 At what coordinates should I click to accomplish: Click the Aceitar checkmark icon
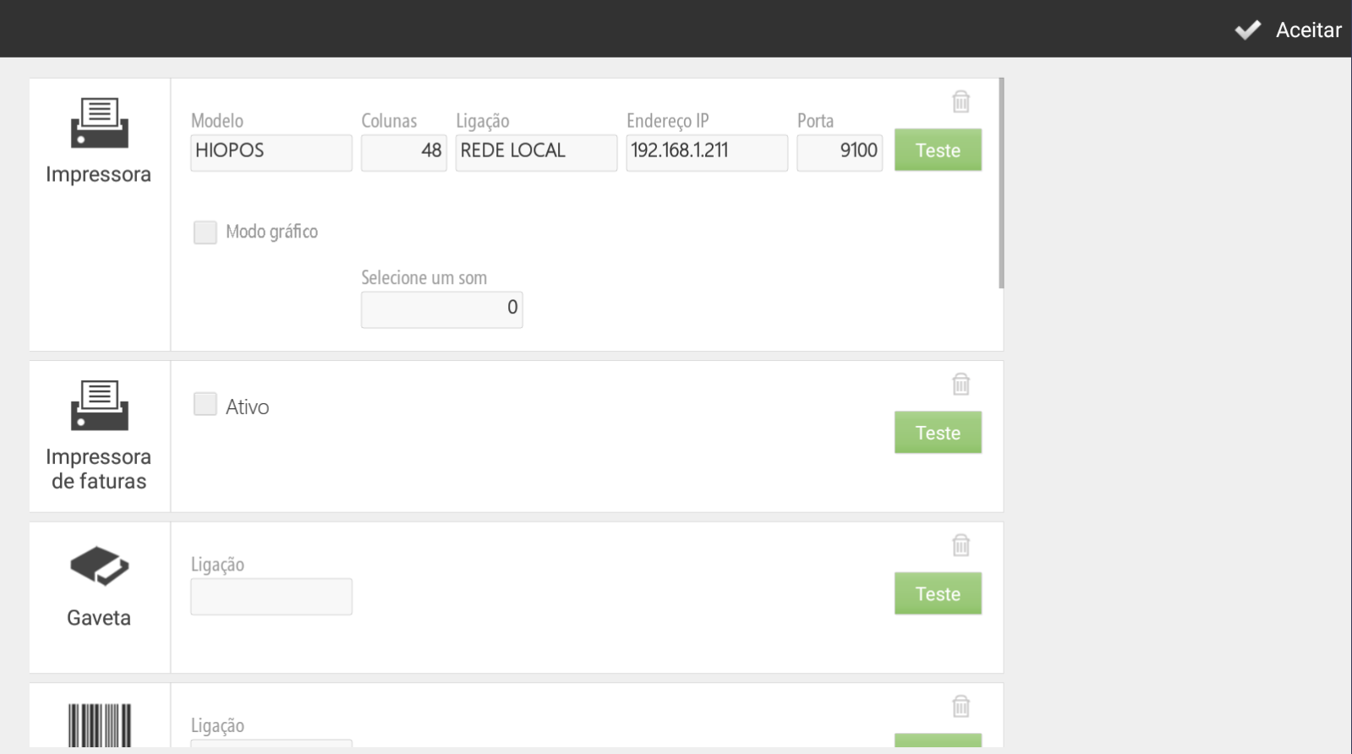[1247, 30]
